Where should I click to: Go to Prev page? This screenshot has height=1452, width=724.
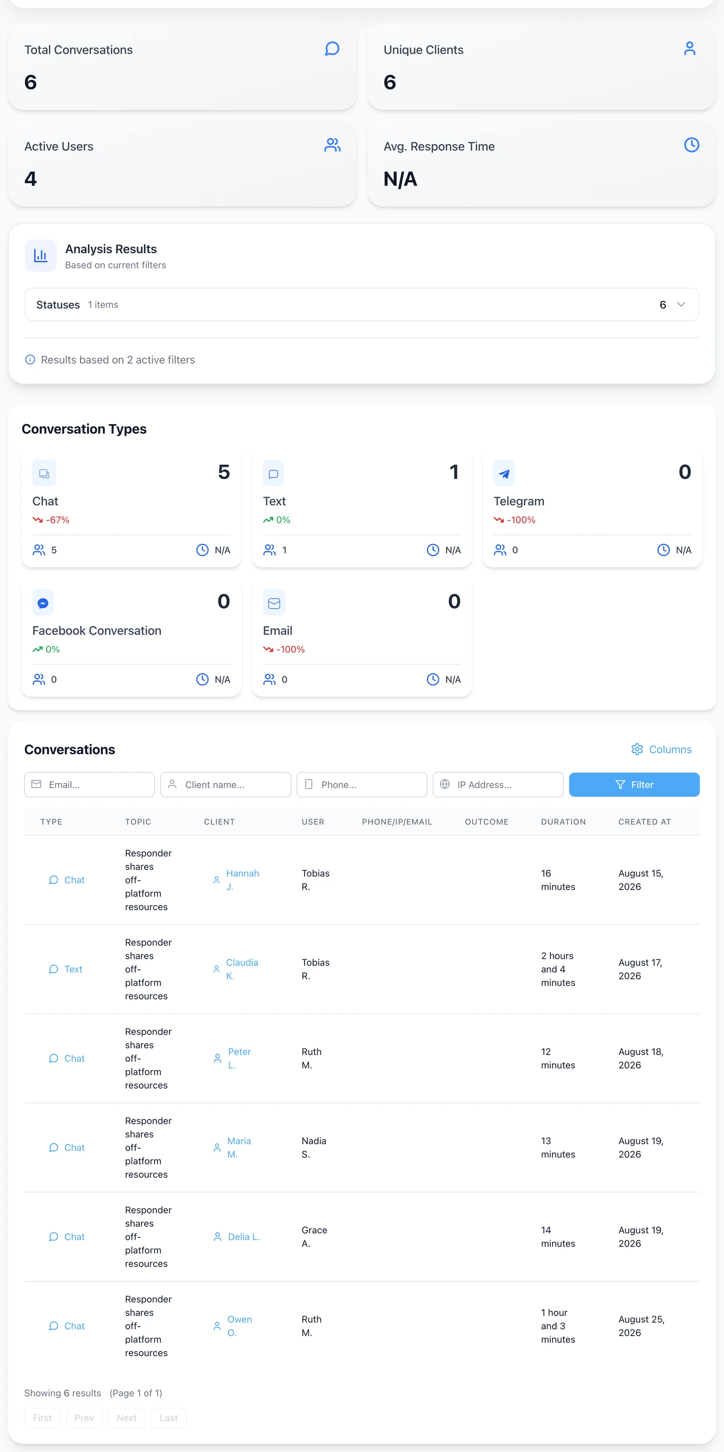84,1418
